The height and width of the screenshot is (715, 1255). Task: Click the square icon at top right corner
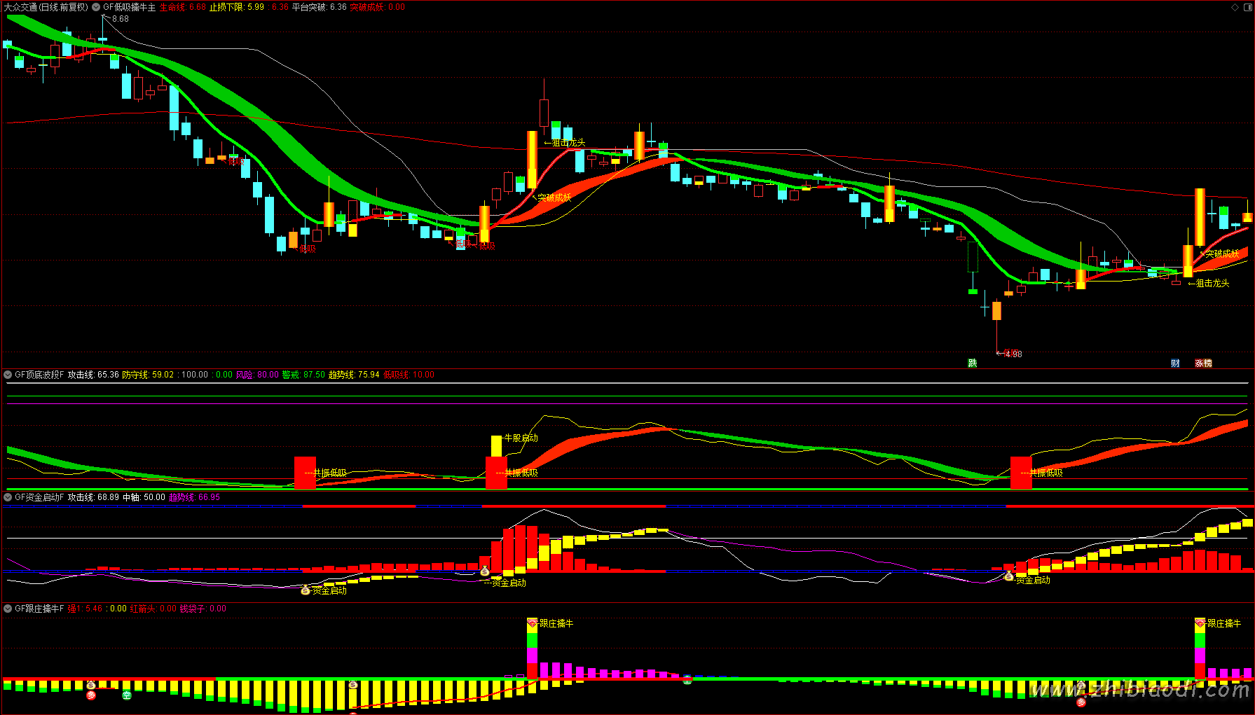click(x=1247, y=7)
